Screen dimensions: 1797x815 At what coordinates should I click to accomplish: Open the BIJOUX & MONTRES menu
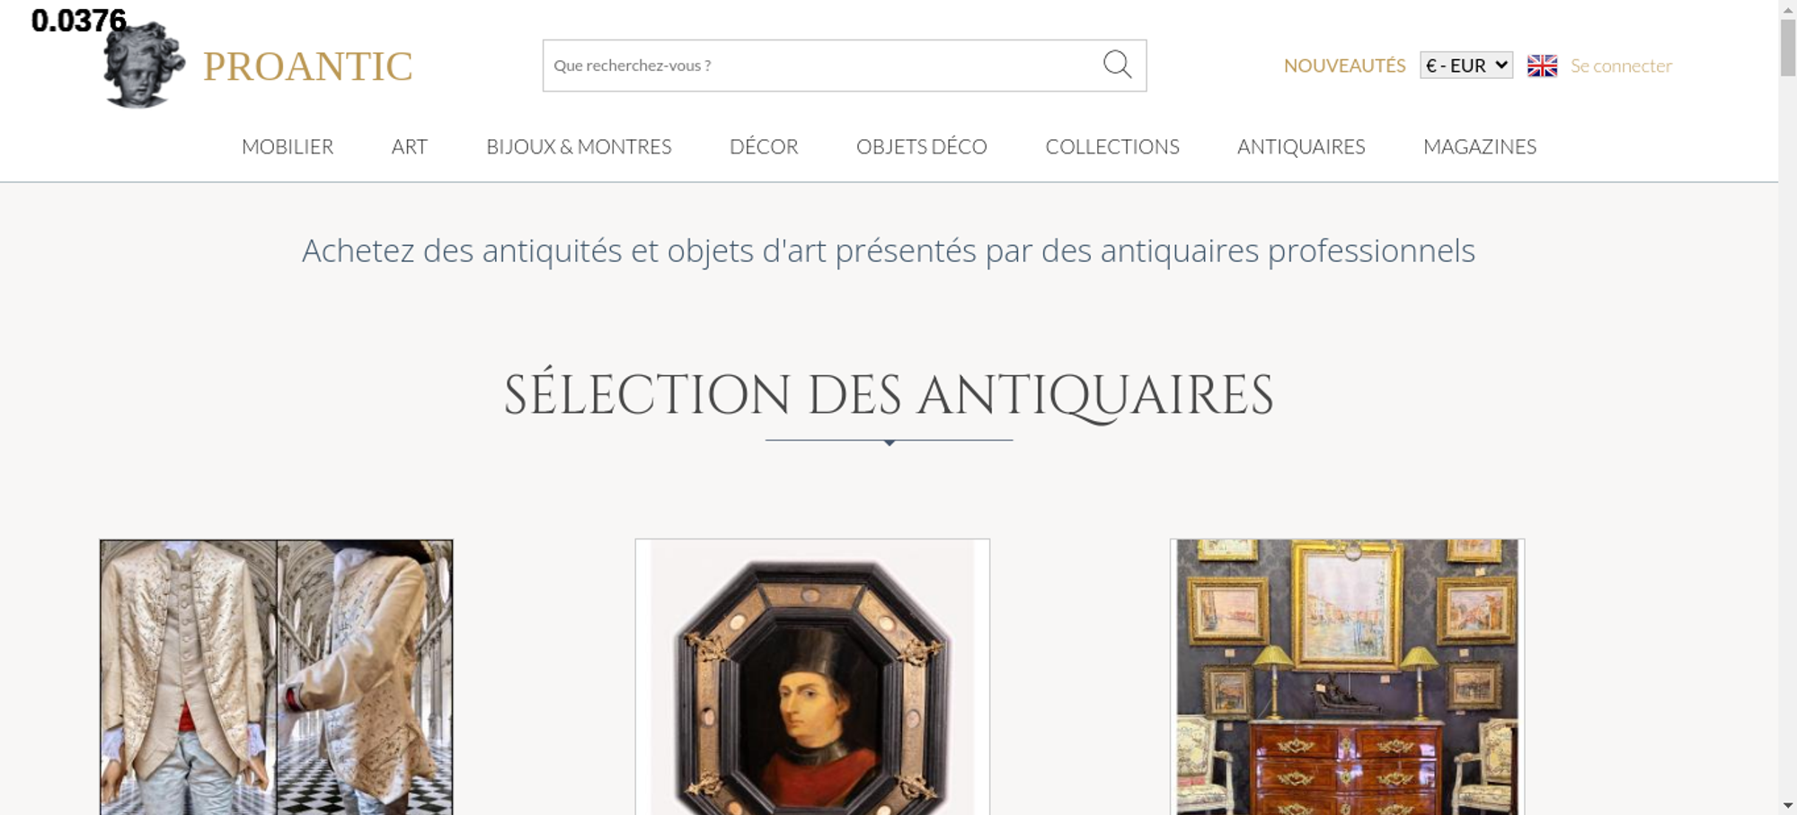tap(579, 146)
